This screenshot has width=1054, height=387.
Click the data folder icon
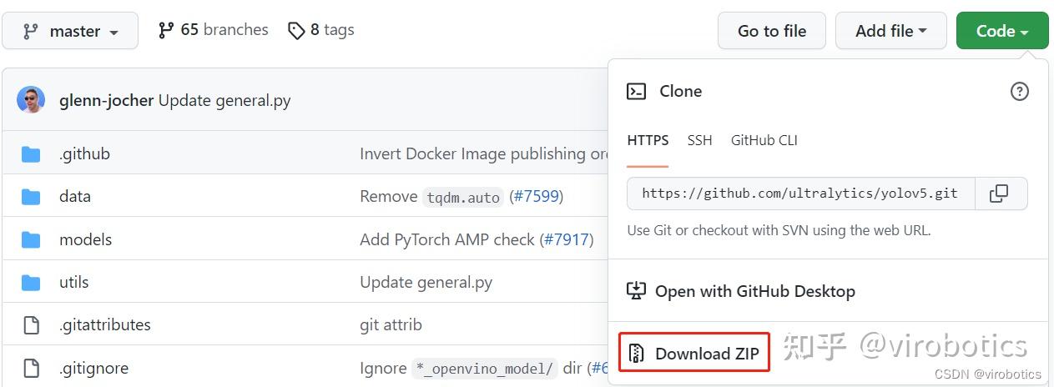point(31,197)
